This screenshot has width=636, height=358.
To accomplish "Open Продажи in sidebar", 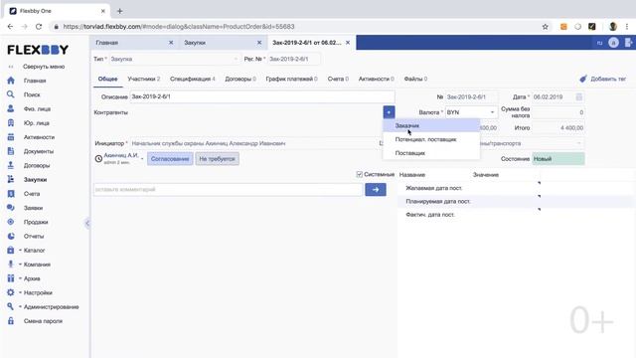I will (36, 222).
